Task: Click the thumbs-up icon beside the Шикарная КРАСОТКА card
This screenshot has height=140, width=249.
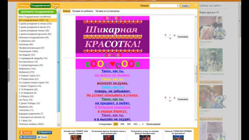Action: tap(175, 35)
